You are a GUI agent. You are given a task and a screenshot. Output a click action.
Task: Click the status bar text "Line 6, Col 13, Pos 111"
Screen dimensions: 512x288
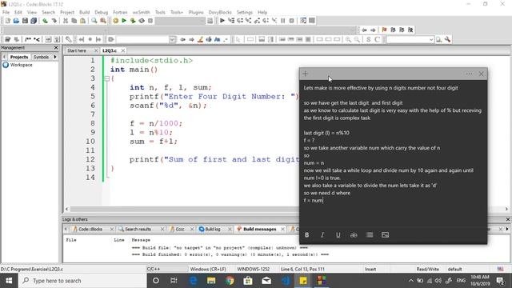tap(302, 269)
